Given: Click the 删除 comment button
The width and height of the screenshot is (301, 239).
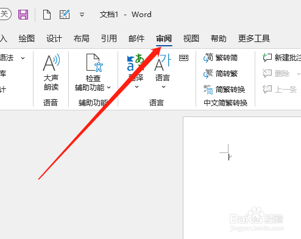Looking at the screenshot, I should coord(276,73).
